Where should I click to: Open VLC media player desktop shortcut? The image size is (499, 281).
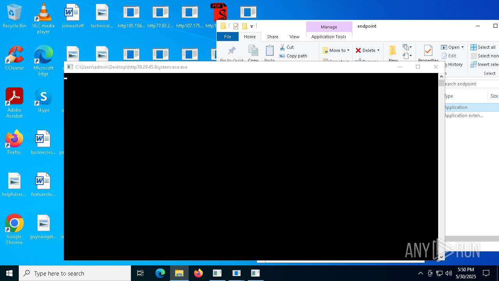pos(43,19)
